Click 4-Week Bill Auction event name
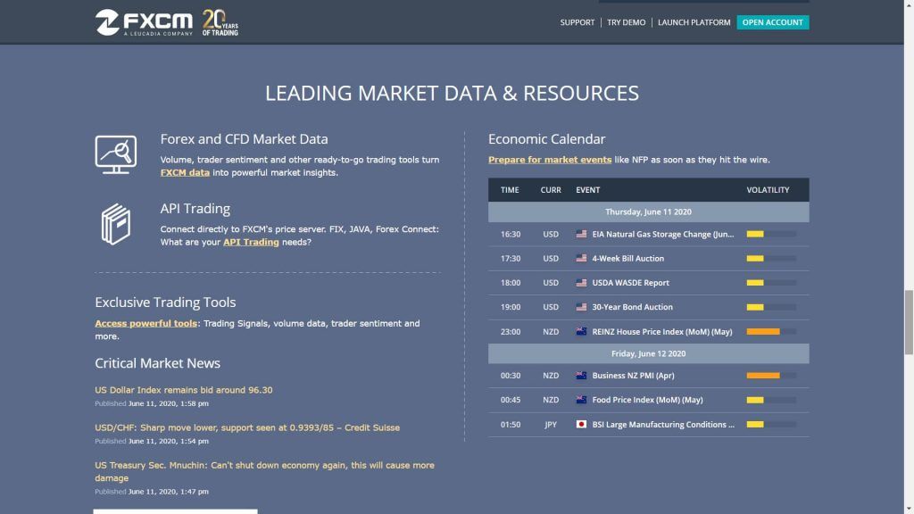 pyautogui.click(x=627, y=258)
